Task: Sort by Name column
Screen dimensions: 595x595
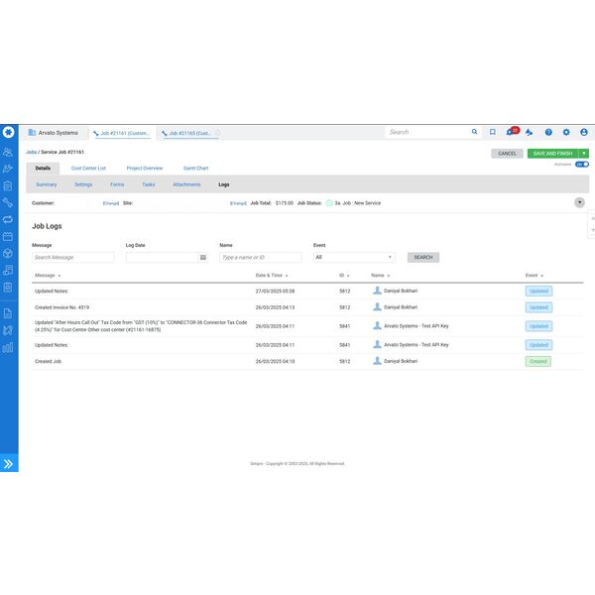Action: pos(380,276)
